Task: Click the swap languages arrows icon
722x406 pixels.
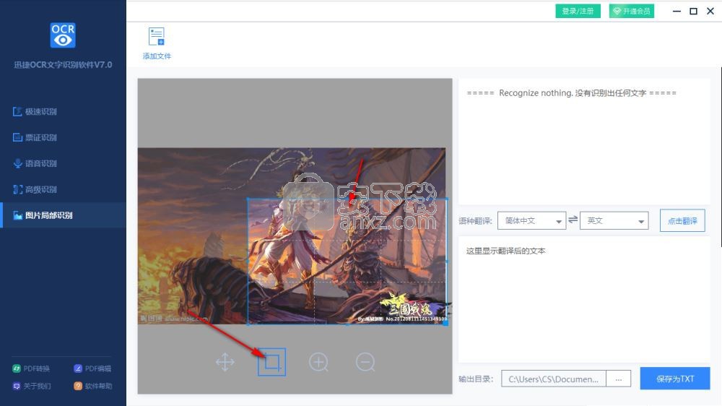Action: (573, 220)
